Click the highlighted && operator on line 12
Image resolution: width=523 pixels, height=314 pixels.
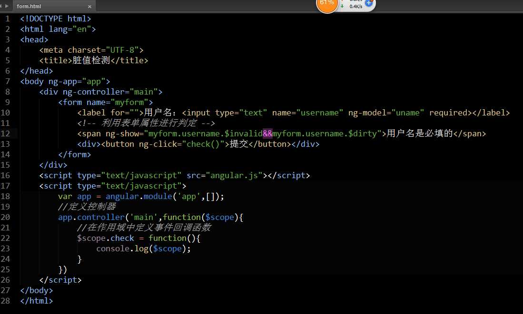pos(267,133)
